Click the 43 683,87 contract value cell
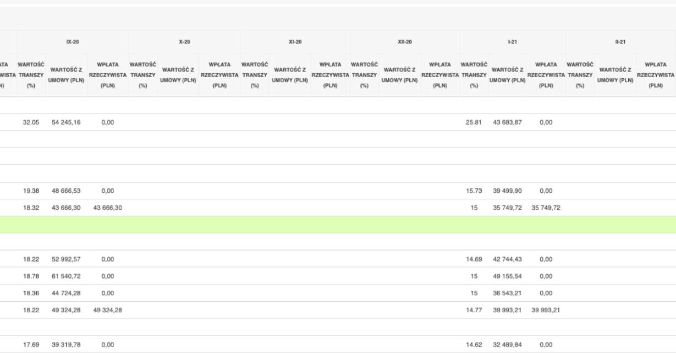 pos(507,122)
